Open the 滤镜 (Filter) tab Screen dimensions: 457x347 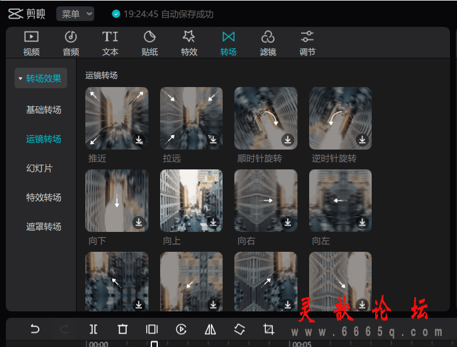click(x=268, y=43)
